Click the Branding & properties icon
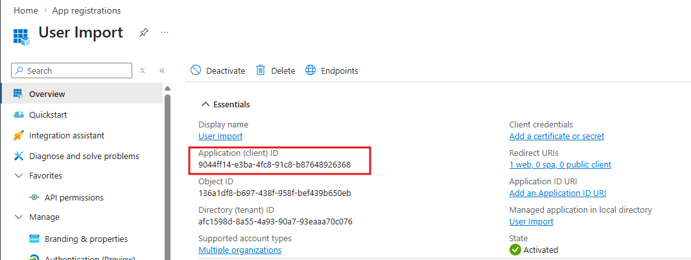The width and height of the screenshot is (691, 260). click(x=34, y=239)
